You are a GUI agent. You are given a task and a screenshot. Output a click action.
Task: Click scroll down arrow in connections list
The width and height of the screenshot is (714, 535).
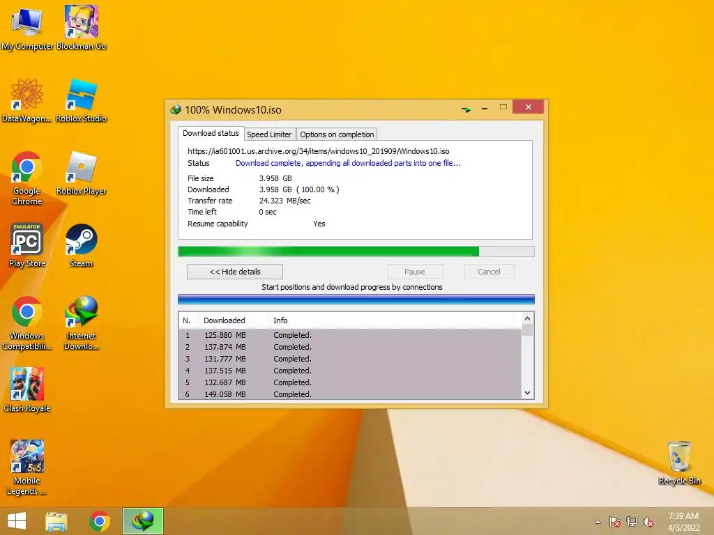[x=527, y=393]
